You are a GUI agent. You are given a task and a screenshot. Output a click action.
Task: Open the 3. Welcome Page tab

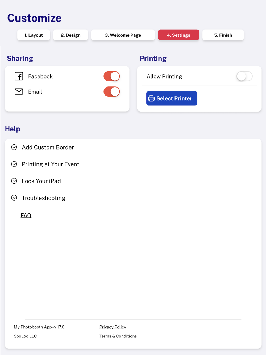[x=123, y=35]
